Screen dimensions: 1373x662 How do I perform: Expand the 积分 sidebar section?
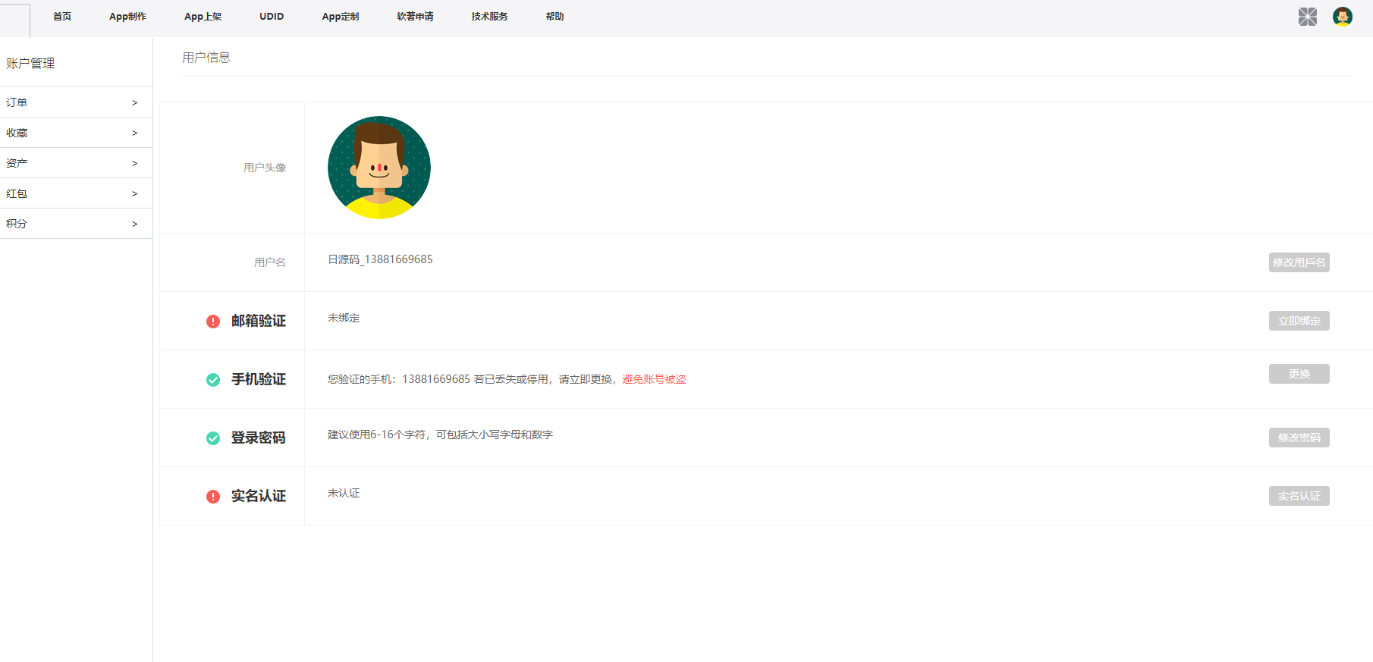point(76,224)
